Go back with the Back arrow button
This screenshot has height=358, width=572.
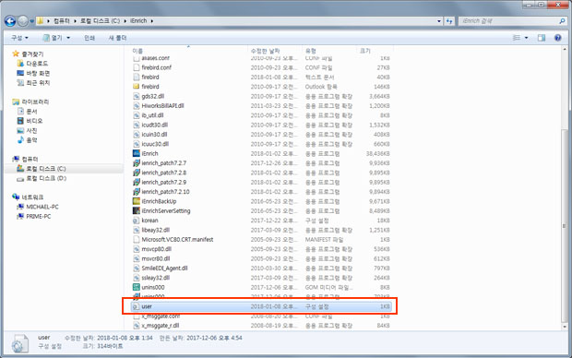pyautogui.click(x=10, y=21)
